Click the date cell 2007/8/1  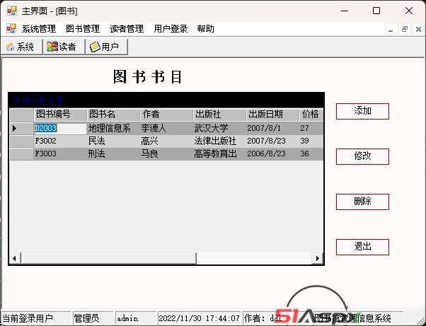[x=272, y=128]
